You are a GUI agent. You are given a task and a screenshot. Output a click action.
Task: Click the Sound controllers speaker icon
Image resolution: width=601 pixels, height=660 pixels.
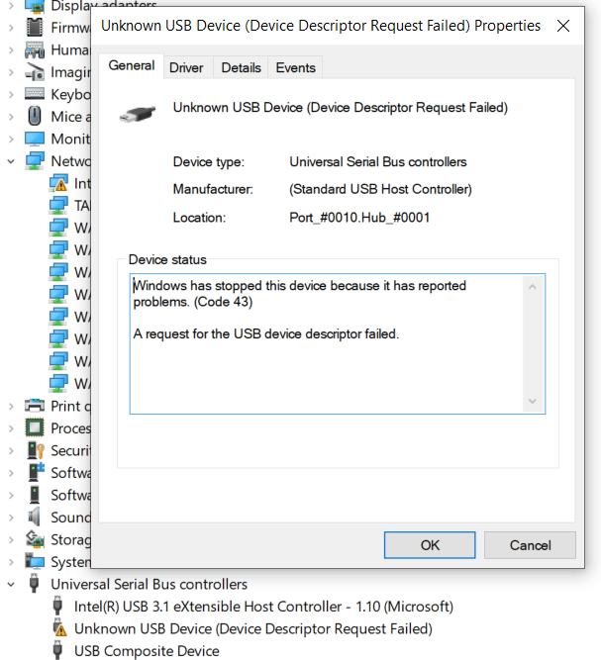35,518
